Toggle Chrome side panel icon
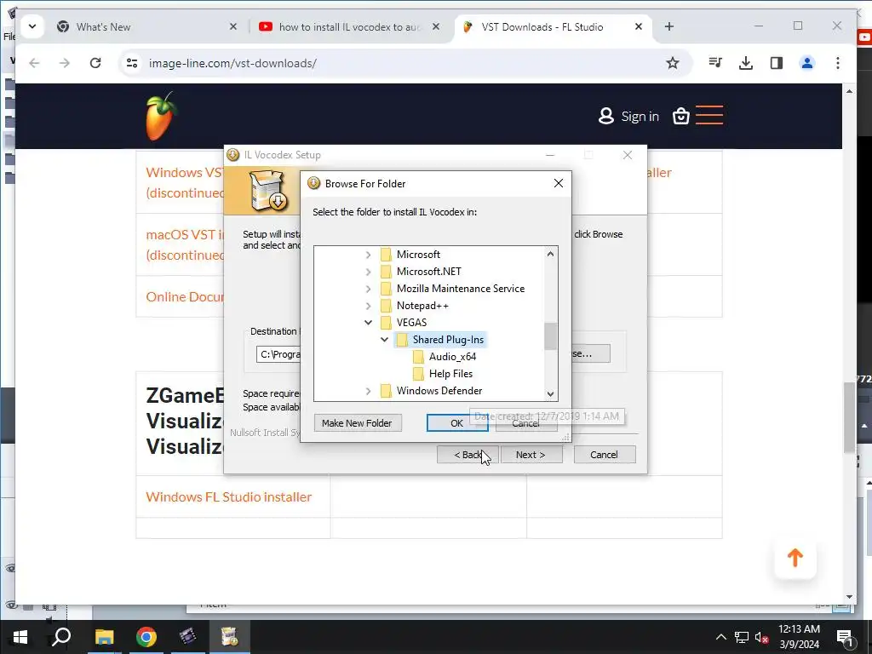The image size is (872, 654). tap(777, 63)
